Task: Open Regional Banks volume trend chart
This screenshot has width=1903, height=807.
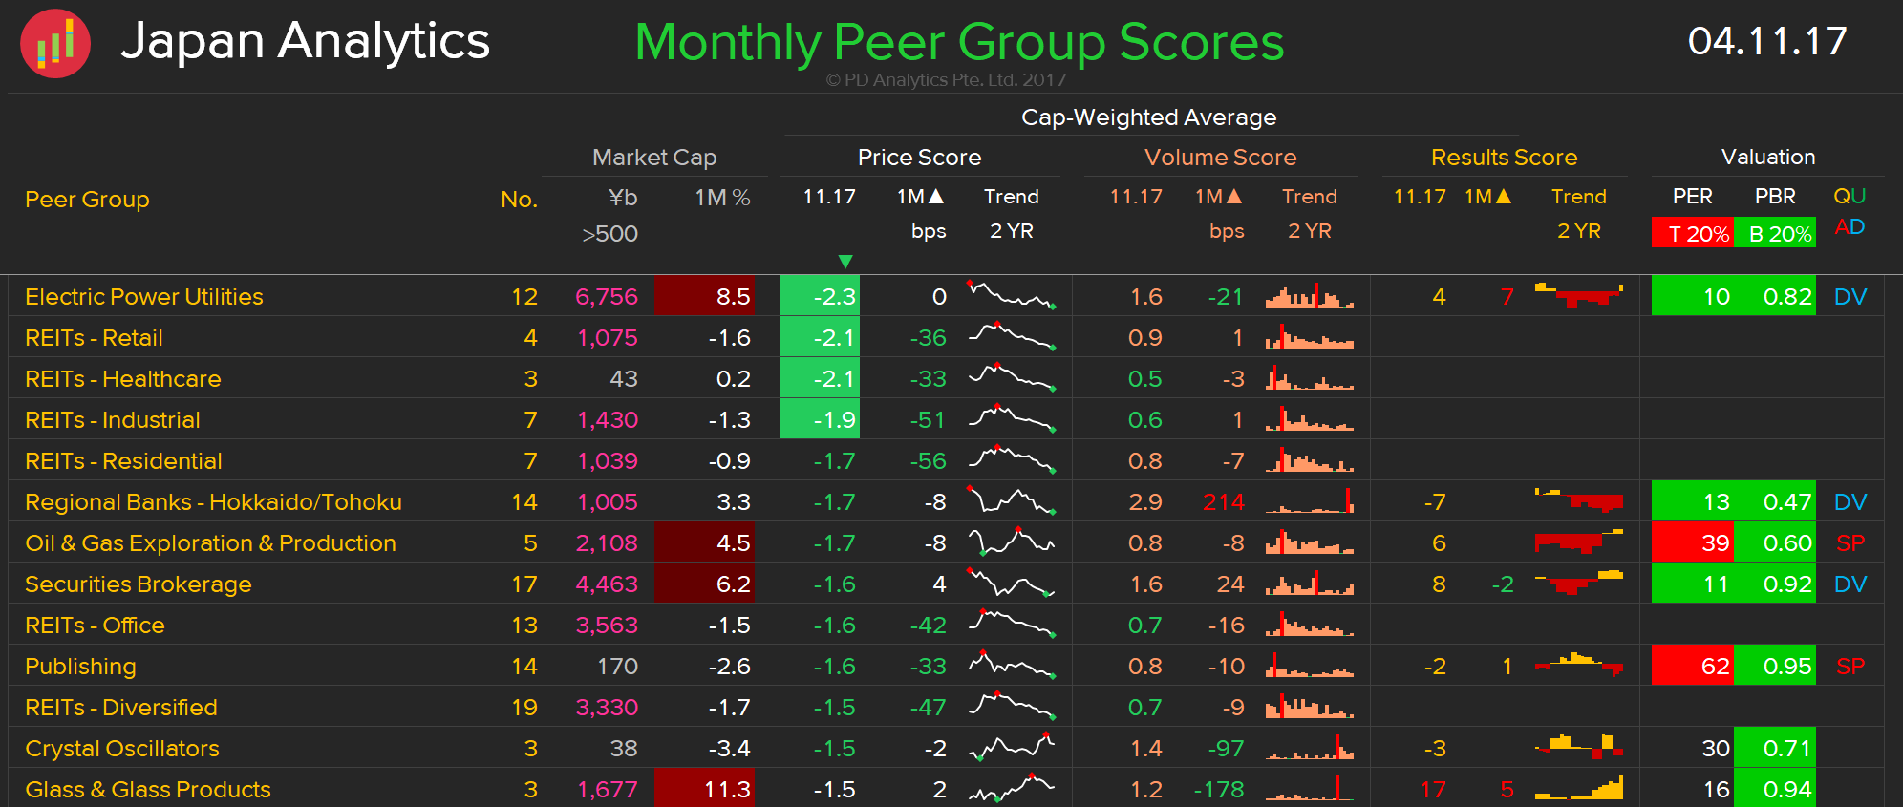Action: (1310, 501)
